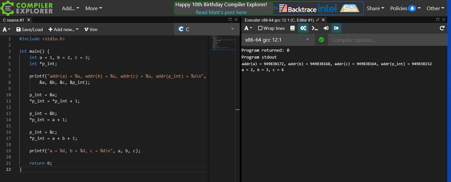Open the Policies dropdown

pyautogui.click(x=405, y=8)
